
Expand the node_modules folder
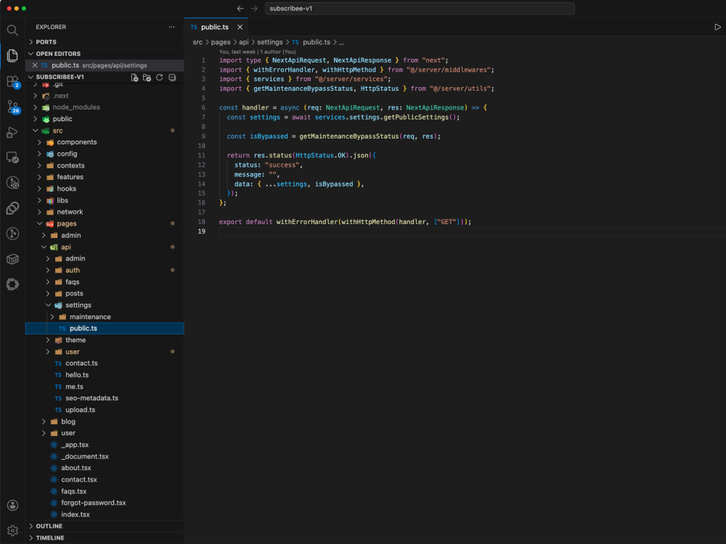point(105,107)
